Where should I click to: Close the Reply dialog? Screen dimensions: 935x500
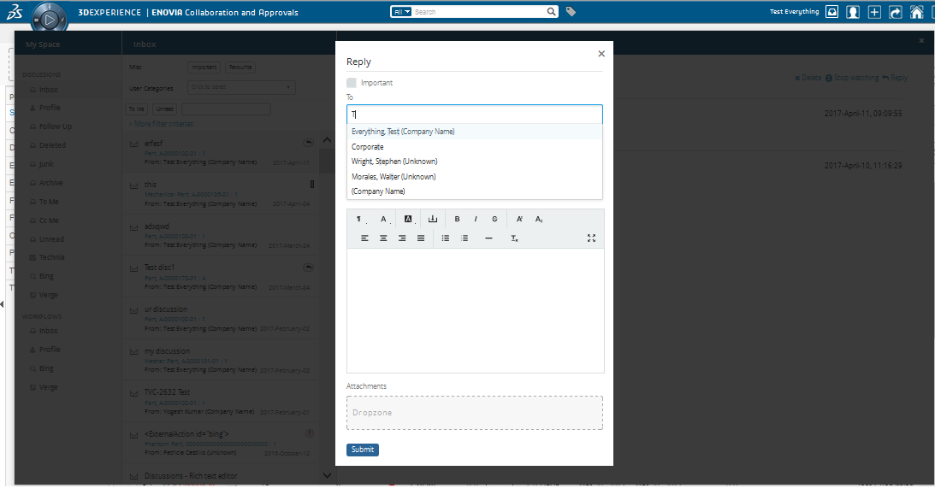(601, 53)
